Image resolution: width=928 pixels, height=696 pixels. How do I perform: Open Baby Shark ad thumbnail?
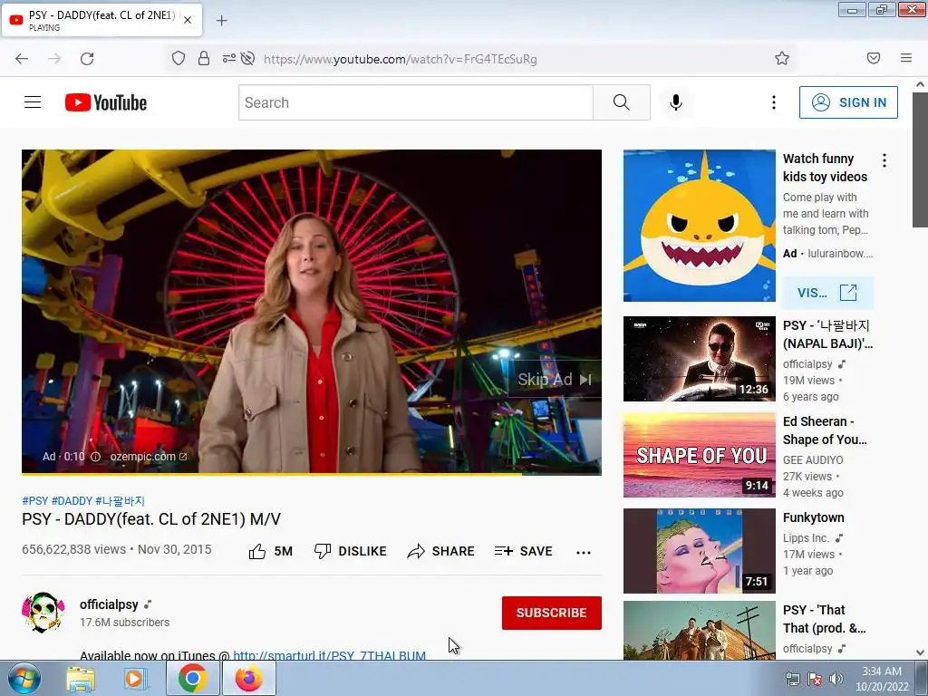click(x=699, y=226)
